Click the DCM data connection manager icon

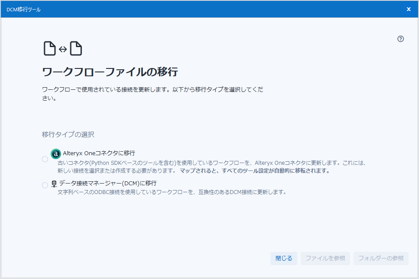[x=54, y=184]
